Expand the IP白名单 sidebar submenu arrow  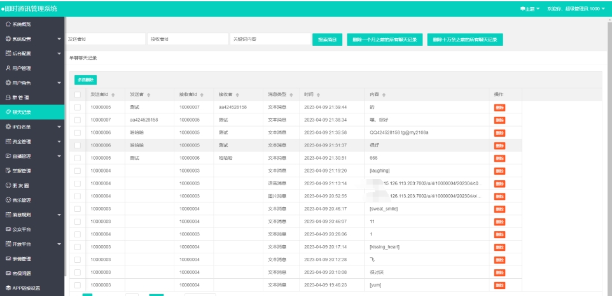click(59, 127)
